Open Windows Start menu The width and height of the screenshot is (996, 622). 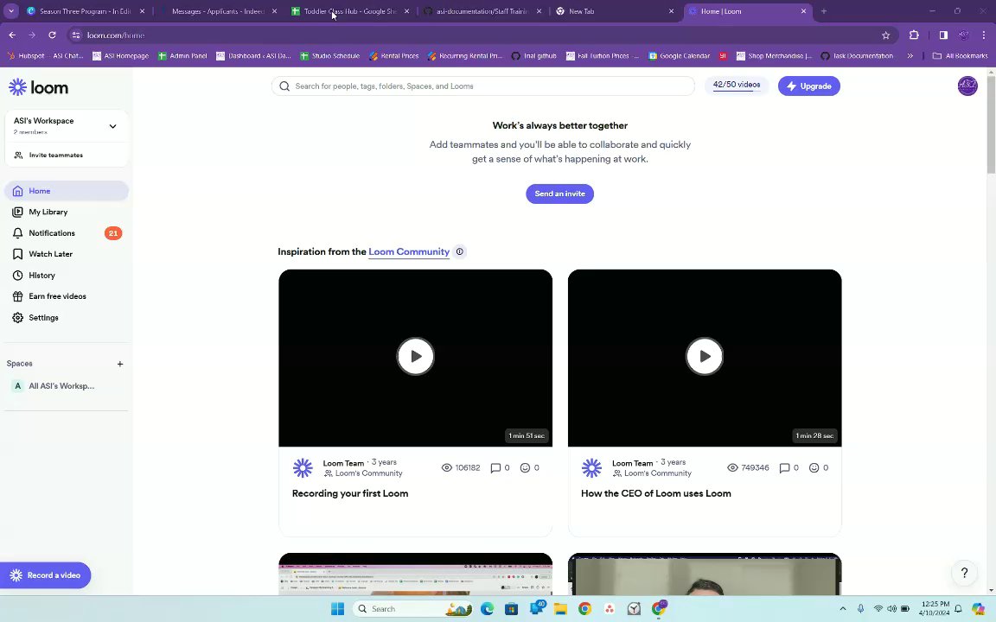337,609
